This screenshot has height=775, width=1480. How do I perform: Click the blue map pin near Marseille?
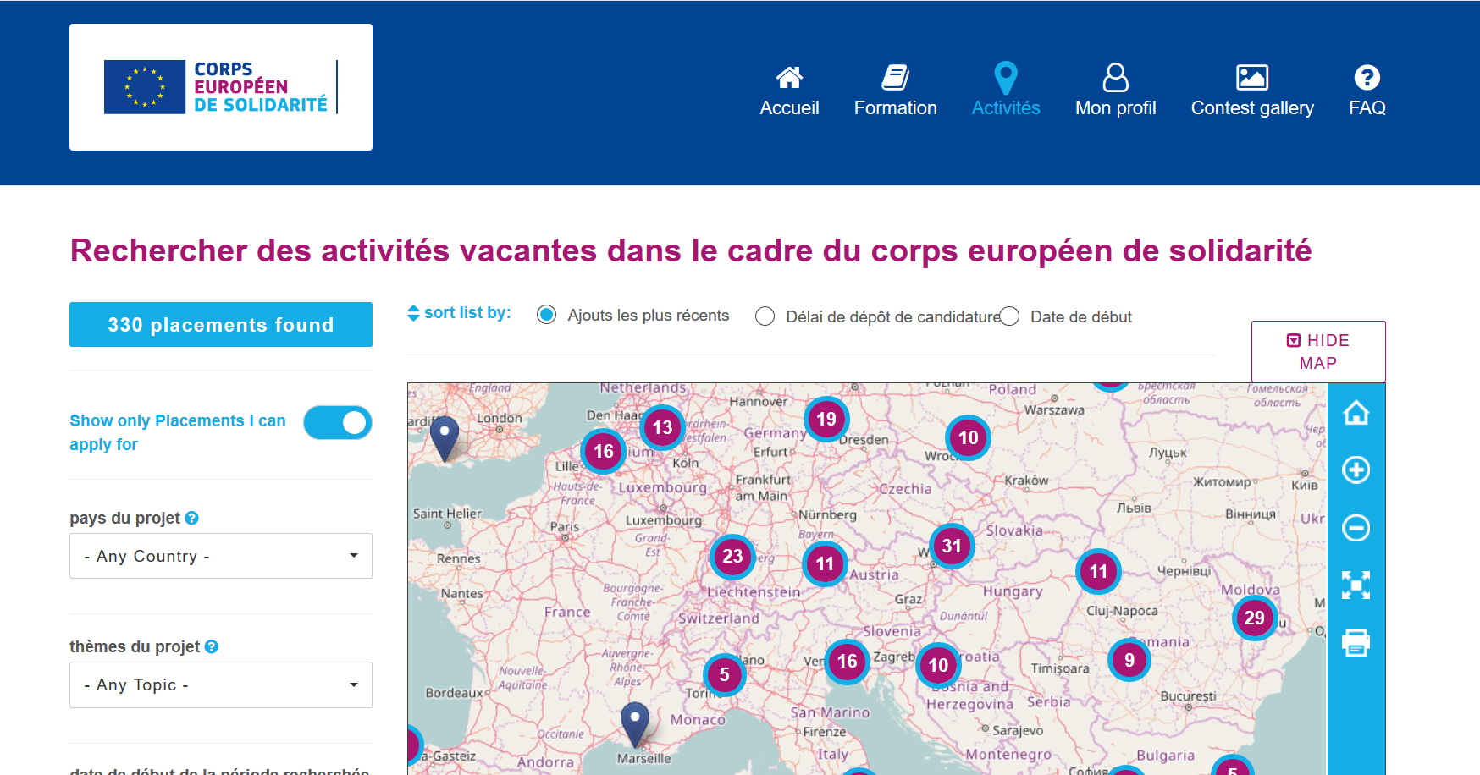click(x=635, y=723)
